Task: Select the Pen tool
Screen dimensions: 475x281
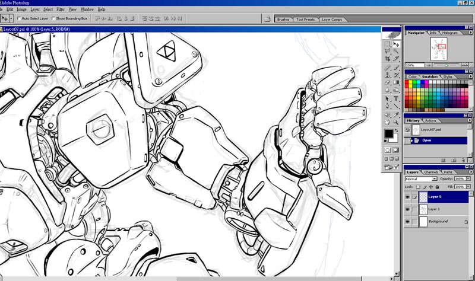Action: click(x=388, y=106)
